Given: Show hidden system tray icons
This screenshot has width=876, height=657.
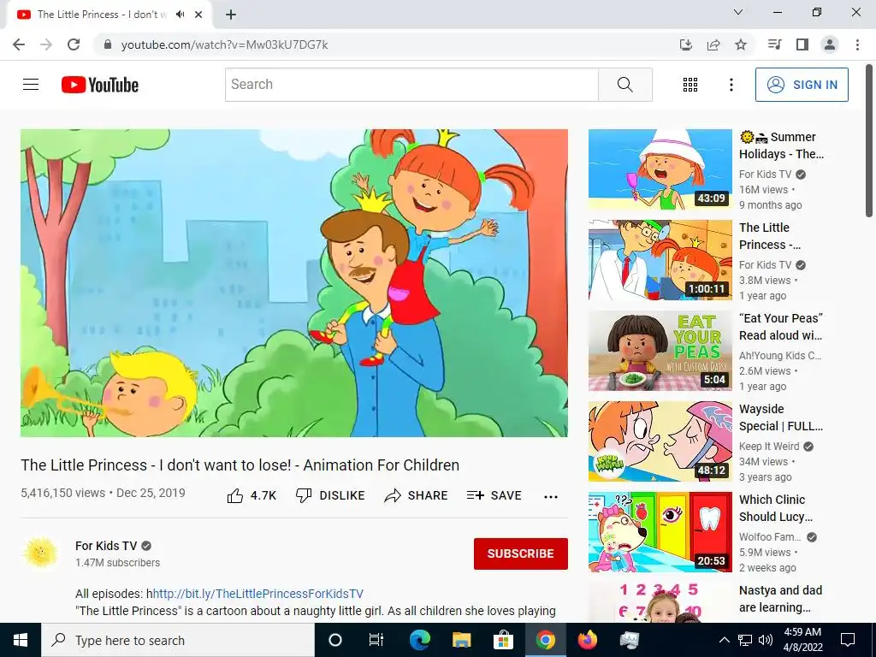Looking at the screenshot, I should point(724,640).
